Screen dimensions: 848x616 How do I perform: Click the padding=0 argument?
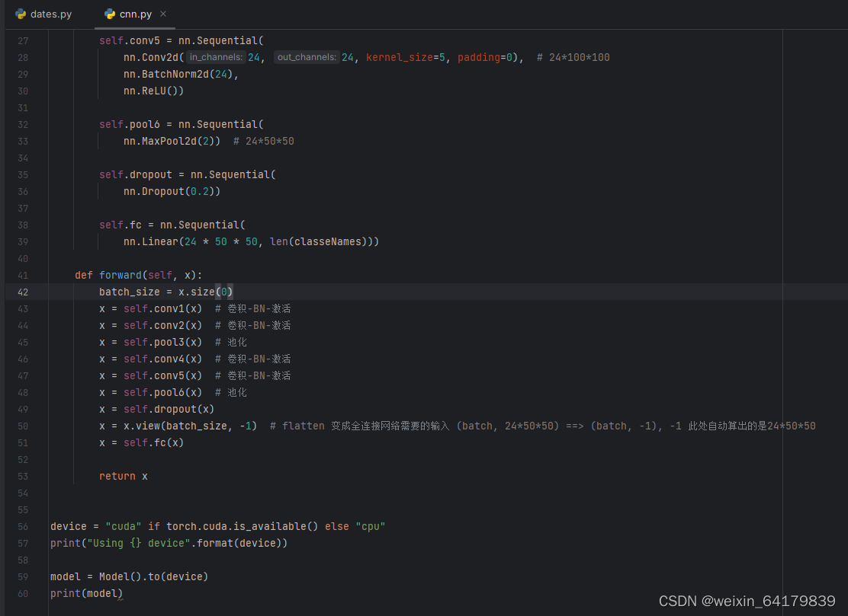click(x=484, y=57)
